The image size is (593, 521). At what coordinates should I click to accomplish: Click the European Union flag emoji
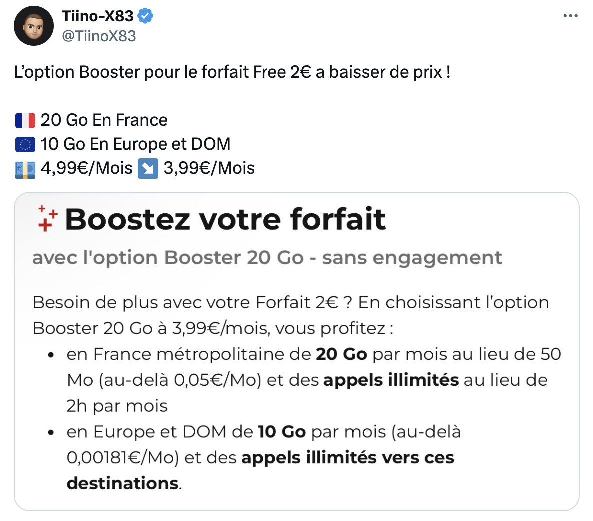click(25, 145)
